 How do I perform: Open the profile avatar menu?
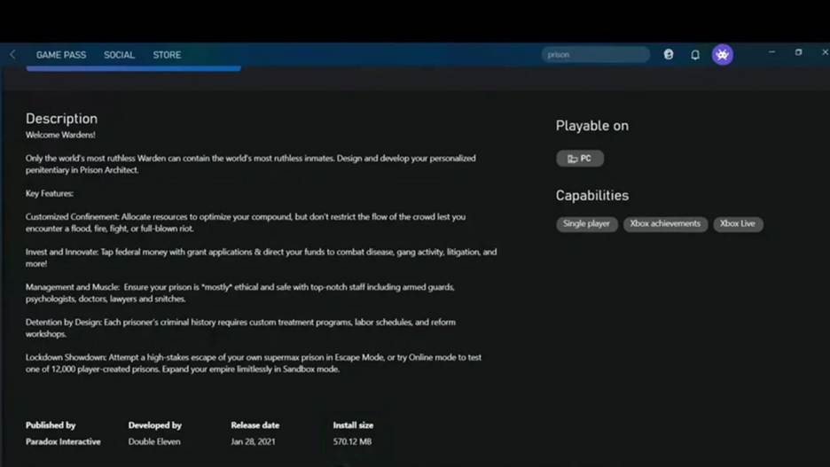click(723, 55)
